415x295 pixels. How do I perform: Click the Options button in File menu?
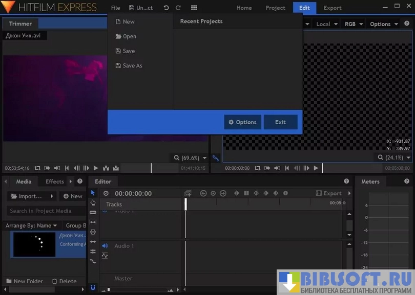pos(242,122)
